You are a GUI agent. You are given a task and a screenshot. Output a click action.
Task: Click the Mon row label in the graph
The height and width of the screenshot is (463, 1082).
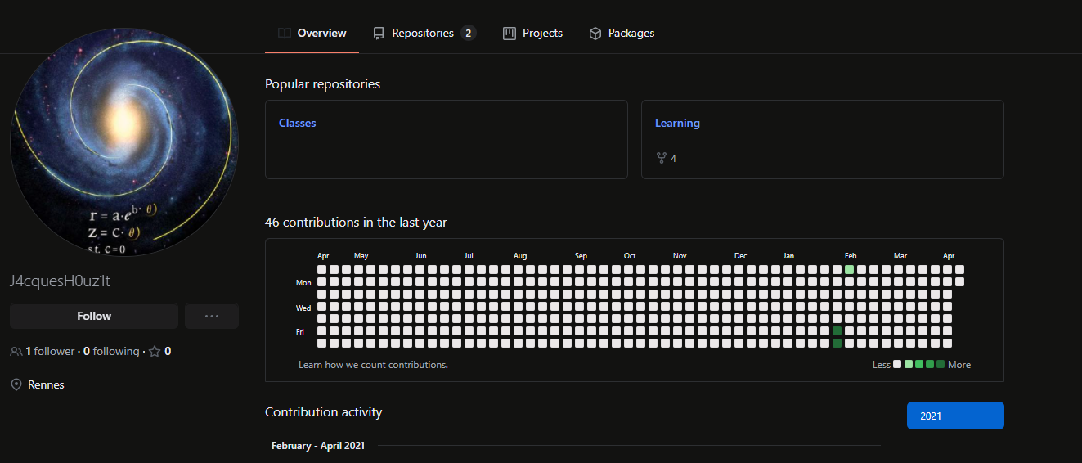pyautogui.click(x=303, y=283)
